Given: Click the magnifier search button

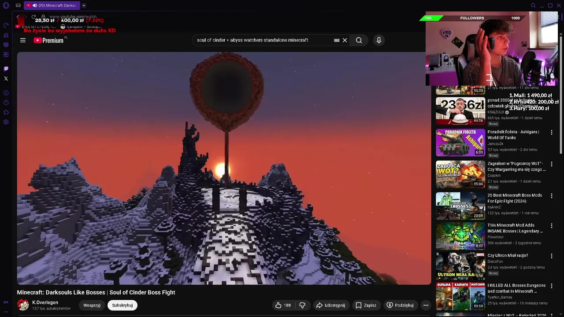Looking at the screenshot, I should coord(359,40).
